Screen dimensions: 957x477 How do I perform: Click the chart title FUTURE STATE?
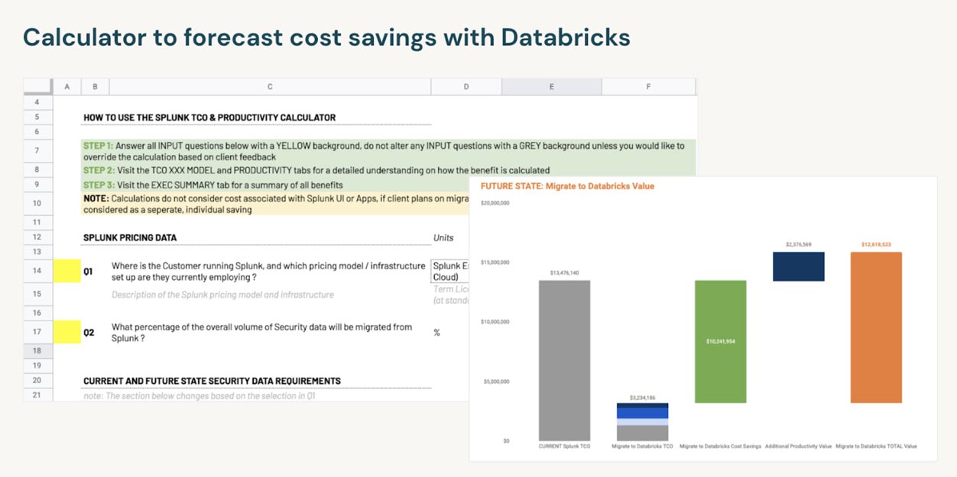coord(567,186)
